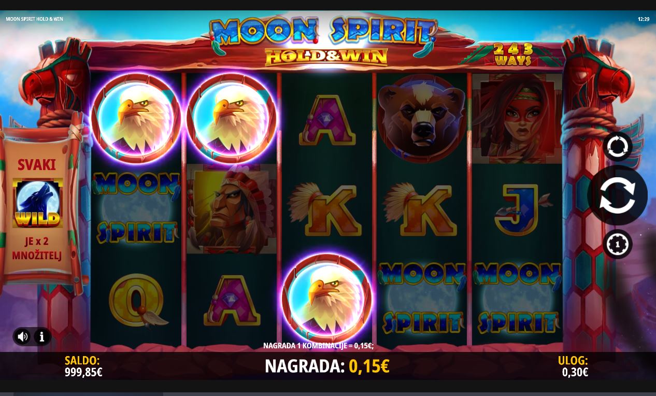Select the warrior woman symbol

(x=517, y=119)
